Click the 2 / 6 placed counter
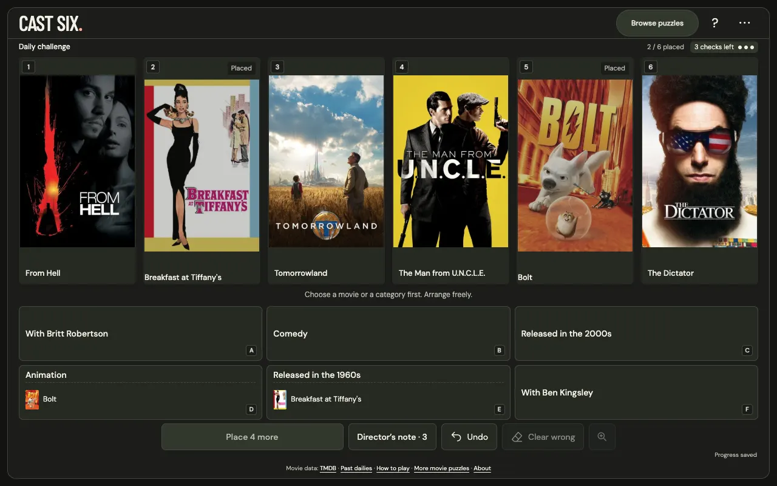Image resolution: width=777 pixels, height=486 pixels. click(665, 47)
